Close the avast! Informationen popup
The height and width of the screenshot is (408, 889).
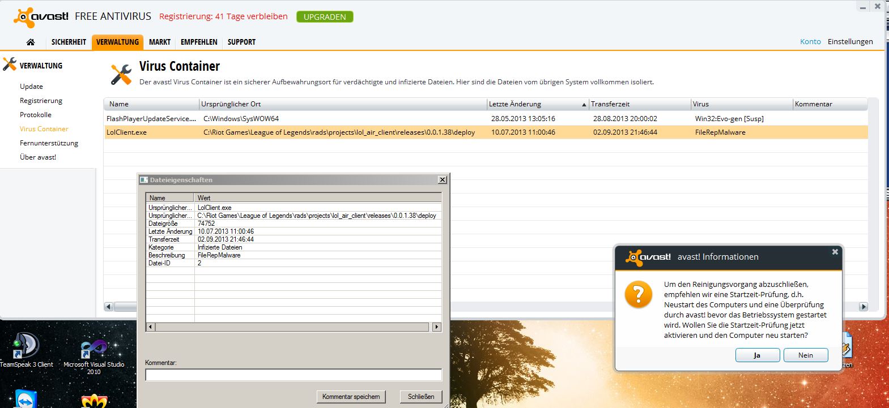[x=835, y=252]
